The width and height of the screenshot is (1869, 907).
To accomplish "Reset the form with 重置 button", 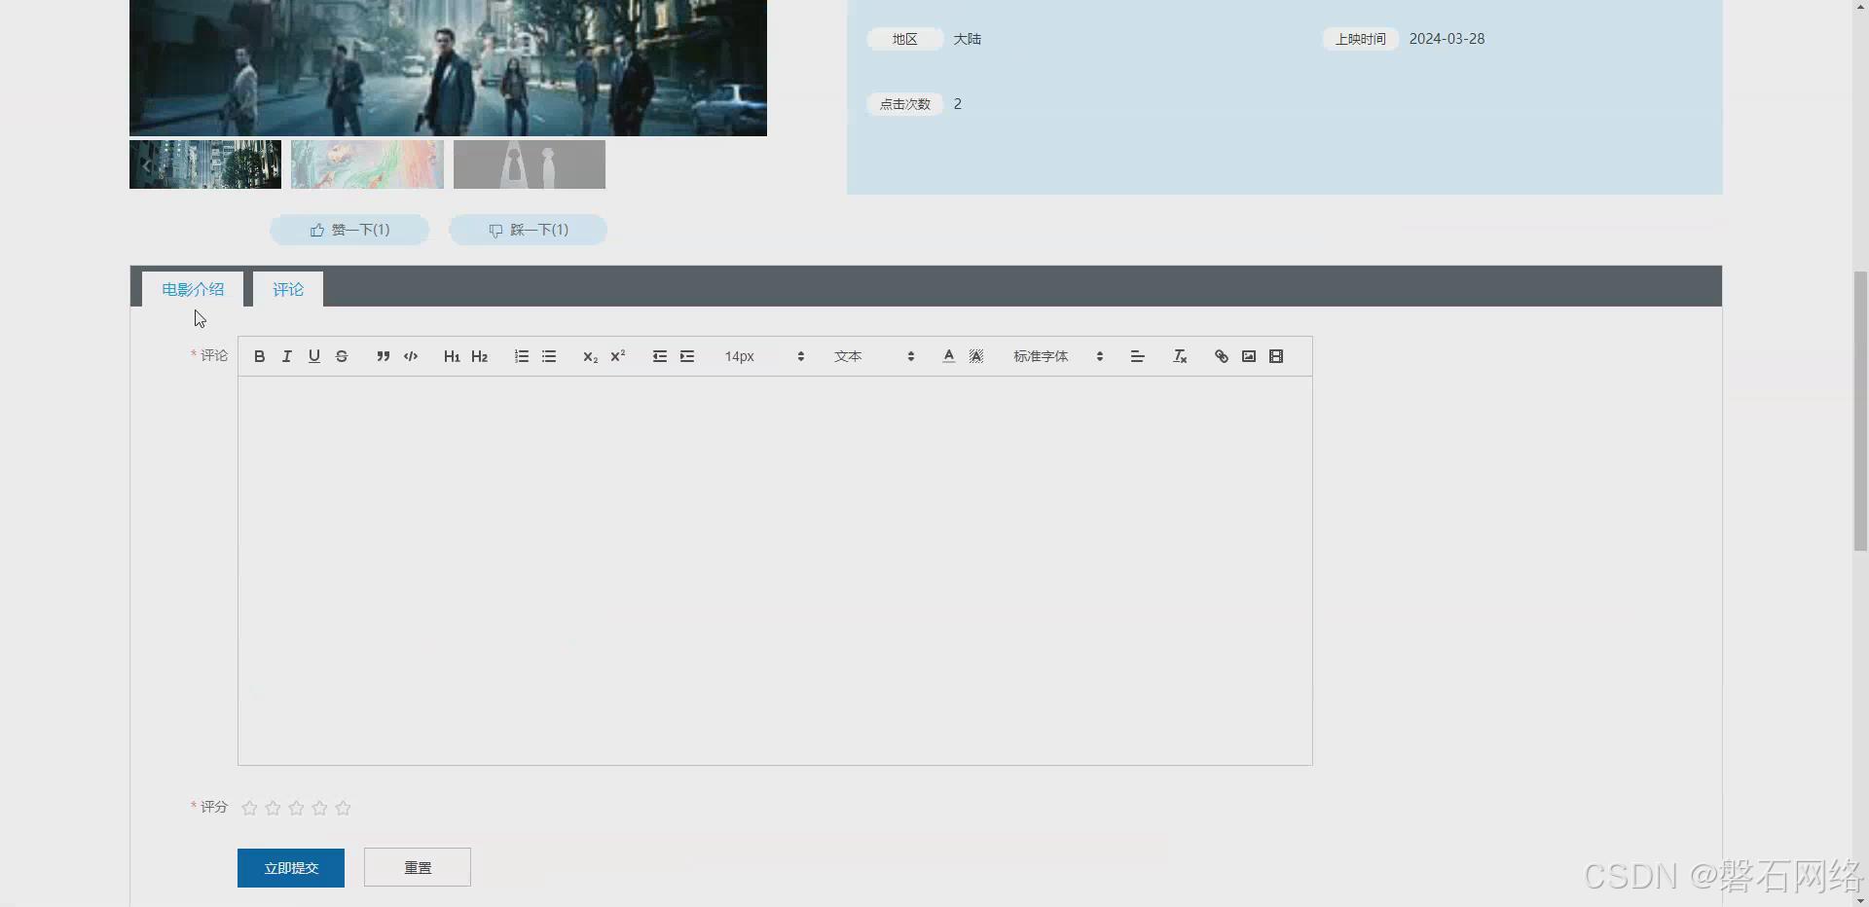I will tap(418, 867).
